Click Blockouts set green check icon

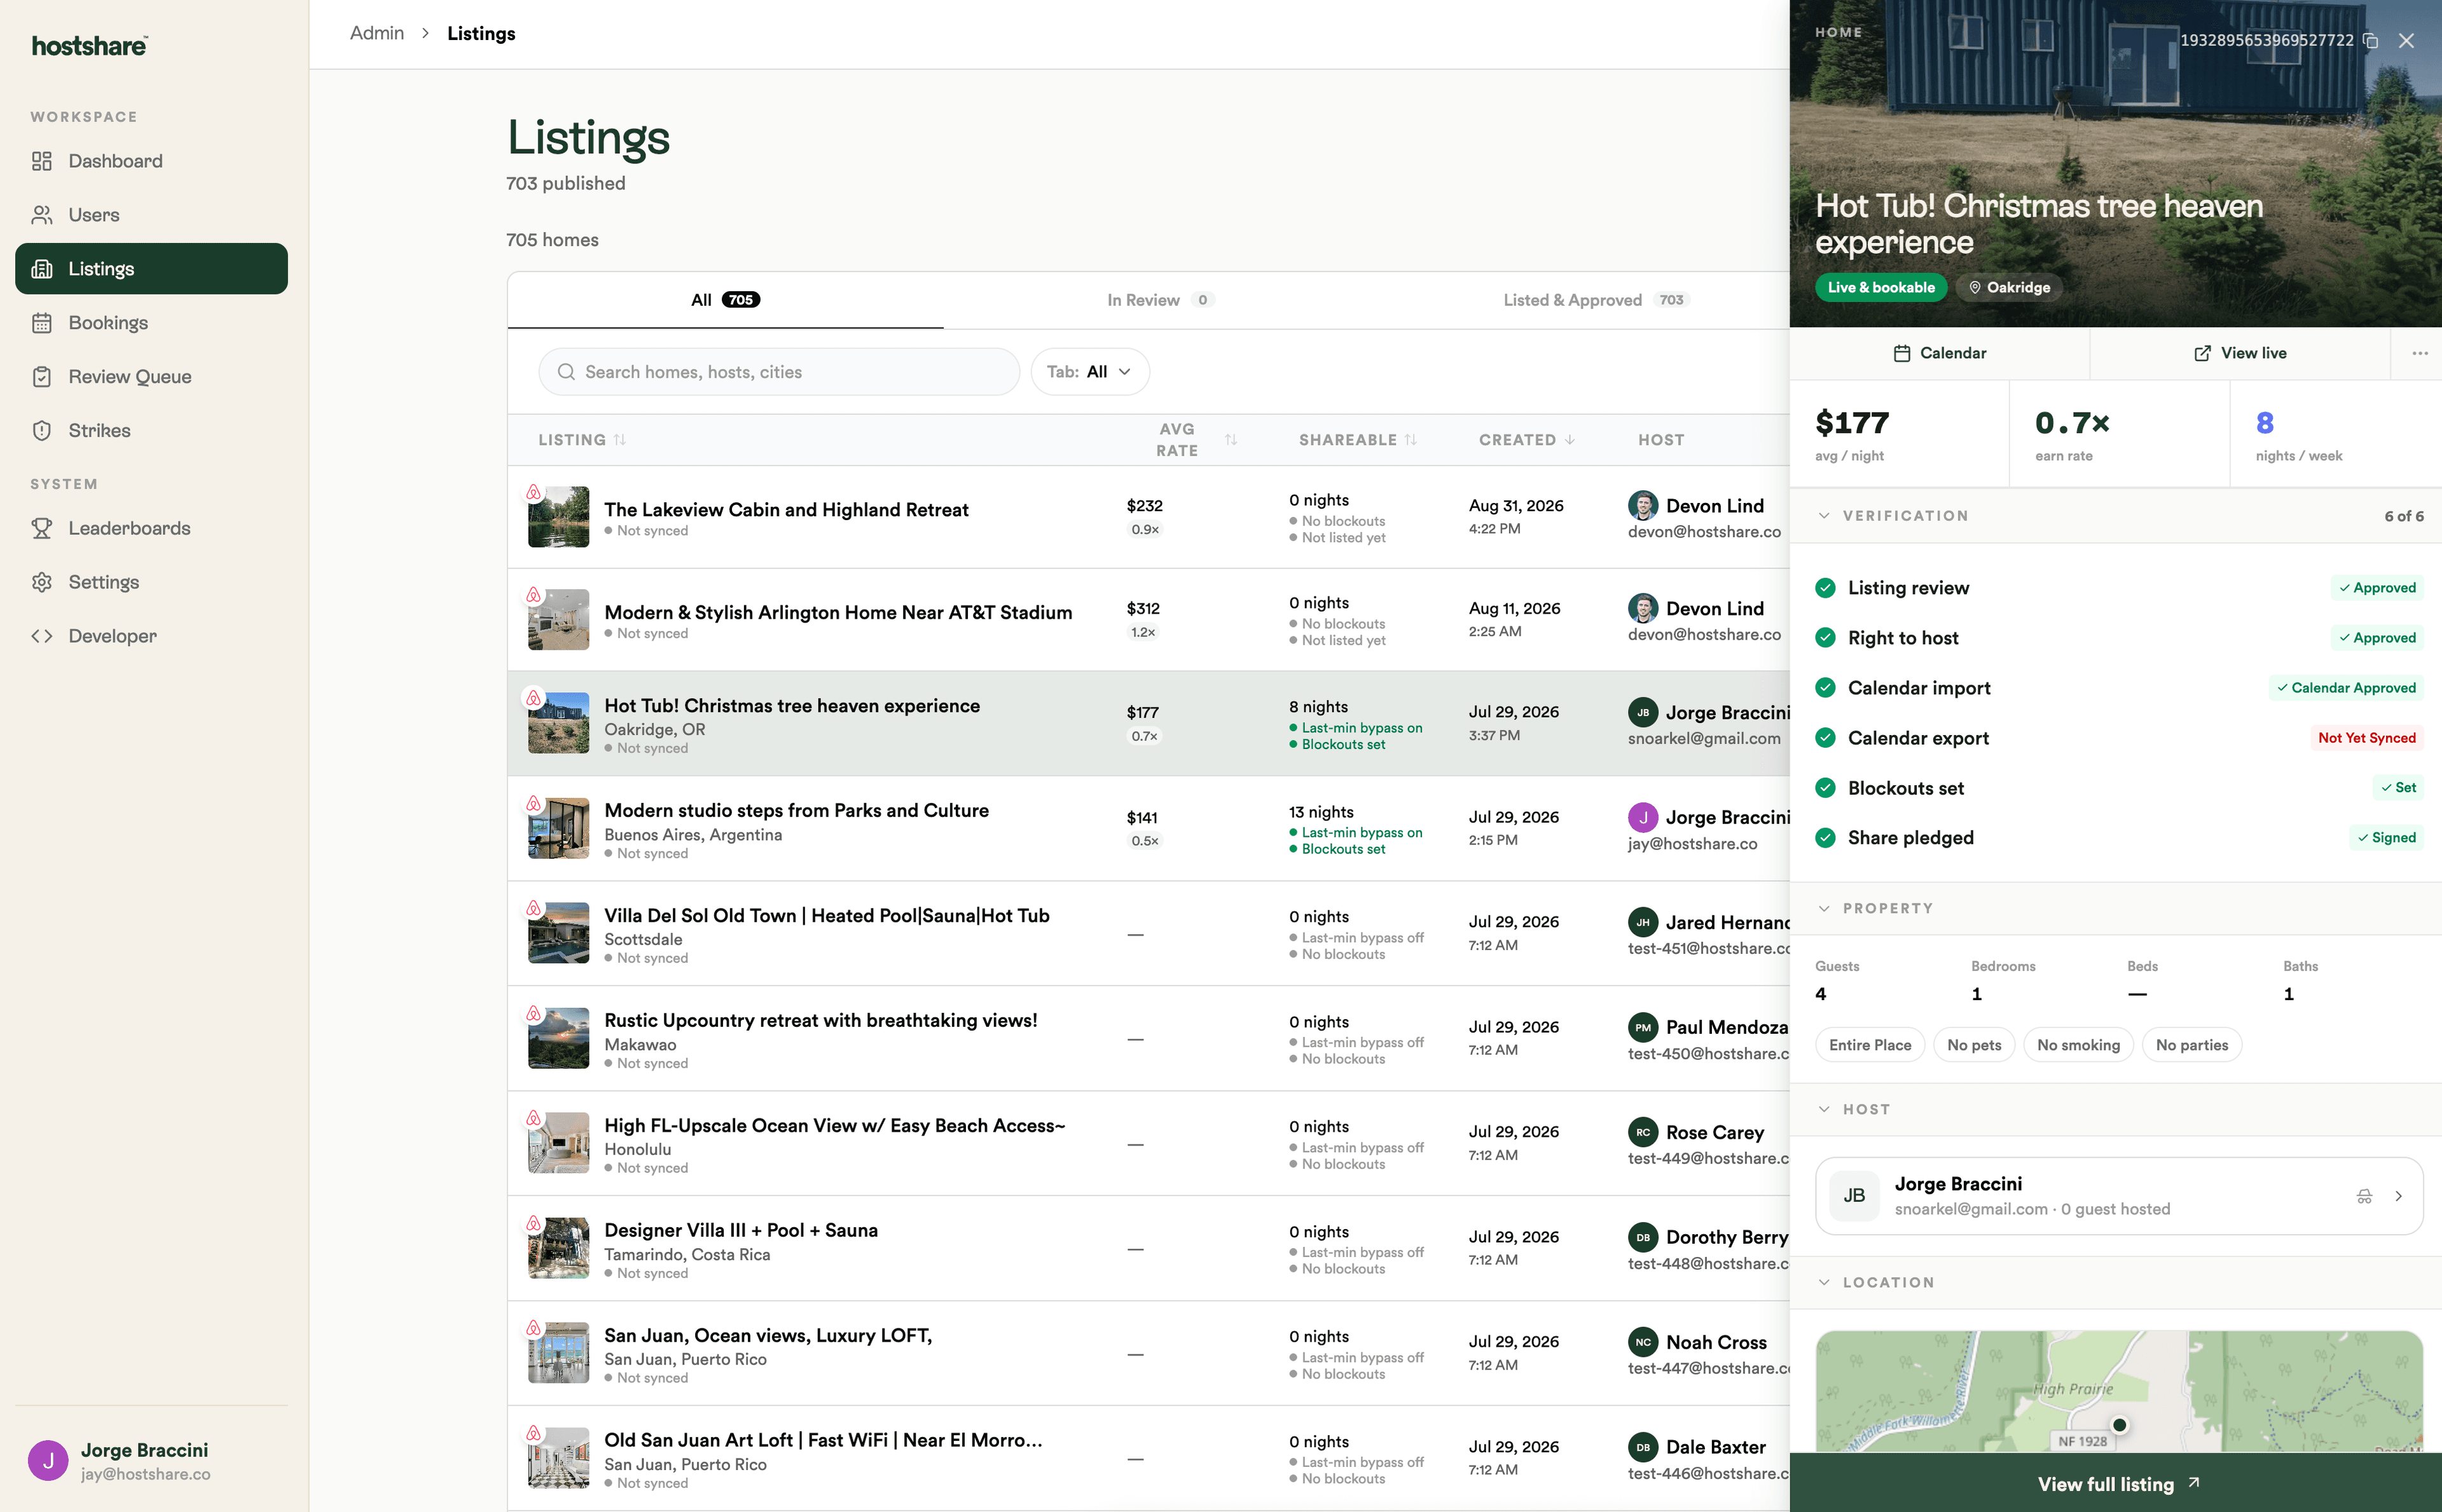[1826, 788]
